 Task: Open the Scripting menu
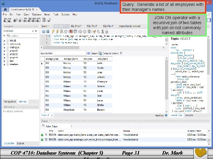(x=65, y=14)
